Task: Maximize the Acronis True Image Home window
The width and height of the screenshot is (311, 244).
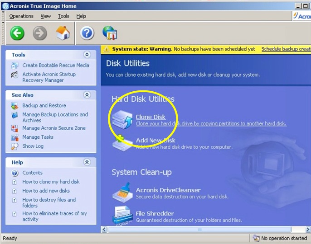Action: click(x=306, y=6)
